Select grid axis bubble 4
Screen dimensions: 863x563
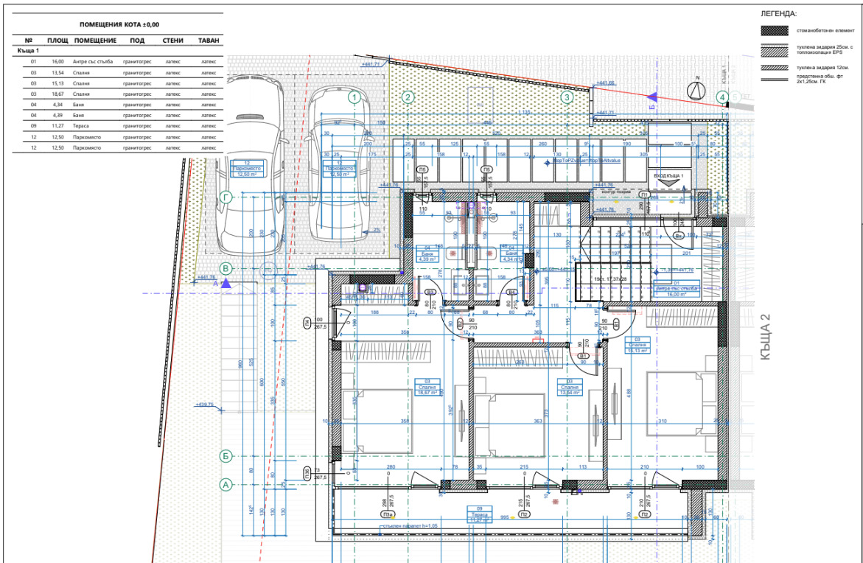[723, 97]
